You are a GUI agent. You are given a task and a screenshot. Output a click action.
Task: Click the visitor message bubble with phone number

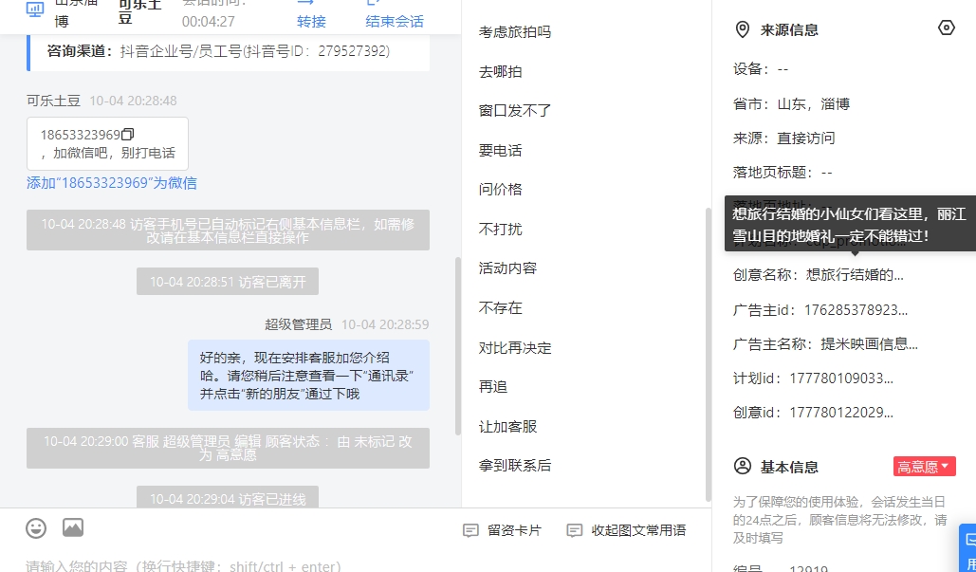tap(108, 144)
